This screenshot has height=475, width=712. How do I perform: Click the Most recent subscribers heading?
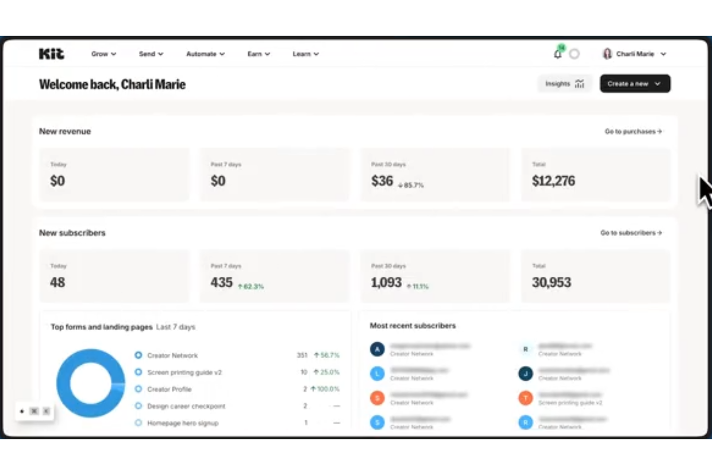[413, 326]
